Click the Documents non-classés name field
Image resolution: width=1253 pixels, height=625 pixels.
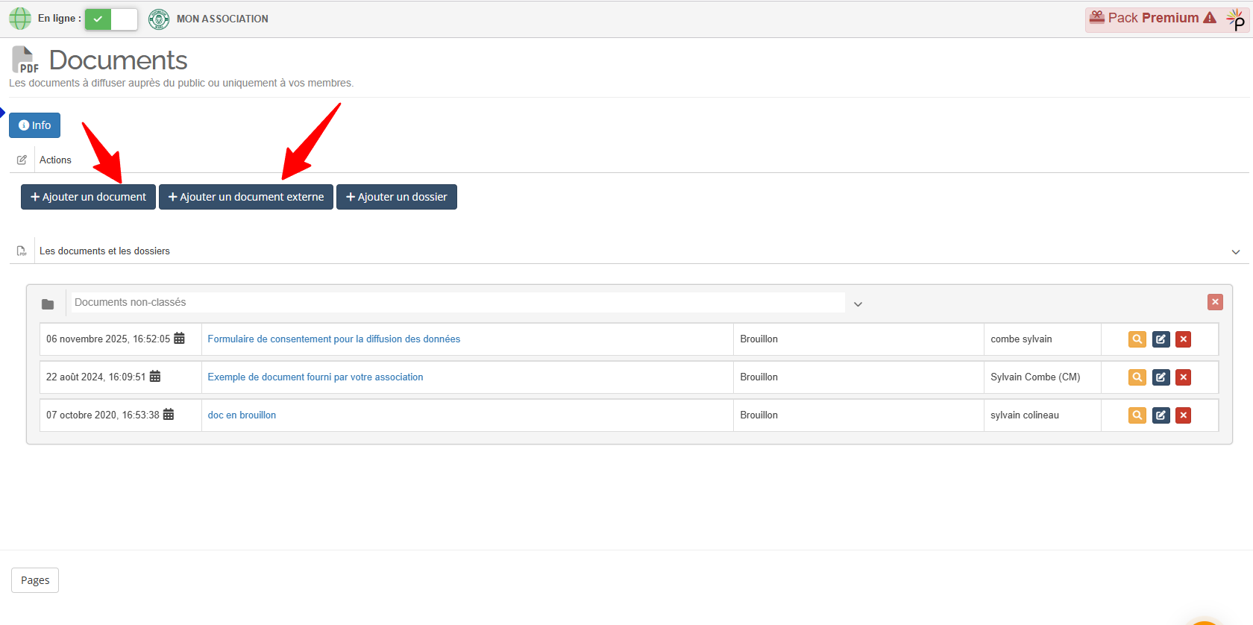458,302
